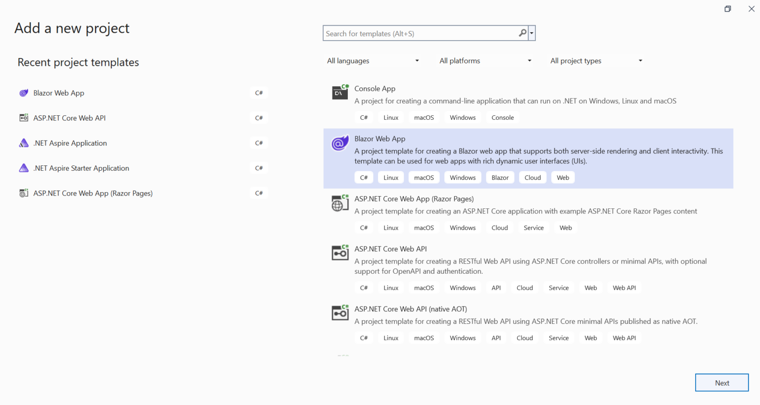Select the Blazor Web App recent template
The width and height of the screenshot is (760, 405).
(58, 93)
